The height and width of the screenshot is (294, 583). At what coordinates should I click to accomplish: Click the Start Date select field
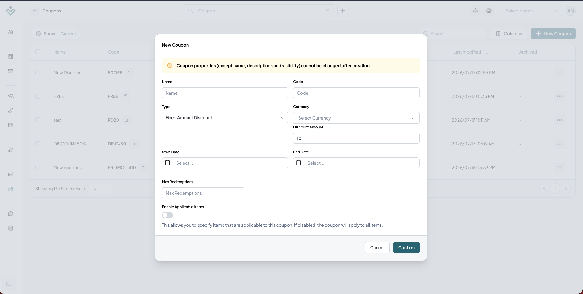pos(230,163)
